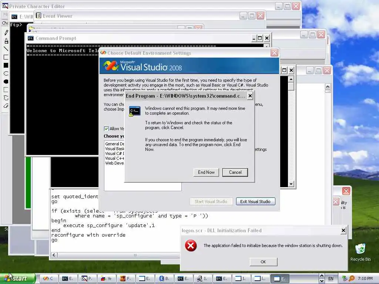Click the command prompt warning icon in End Program dialog
This screenshot has height=284, width=379.
135,111
